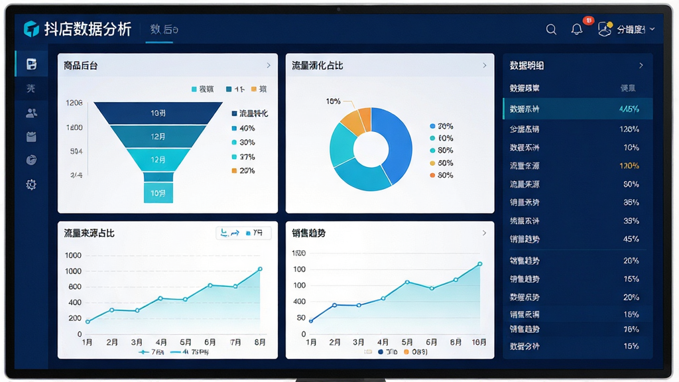Expand the 流量转化占比 card with its chevron
The height and width of the screenshot is (382, 679).
[x=485, y=66]
